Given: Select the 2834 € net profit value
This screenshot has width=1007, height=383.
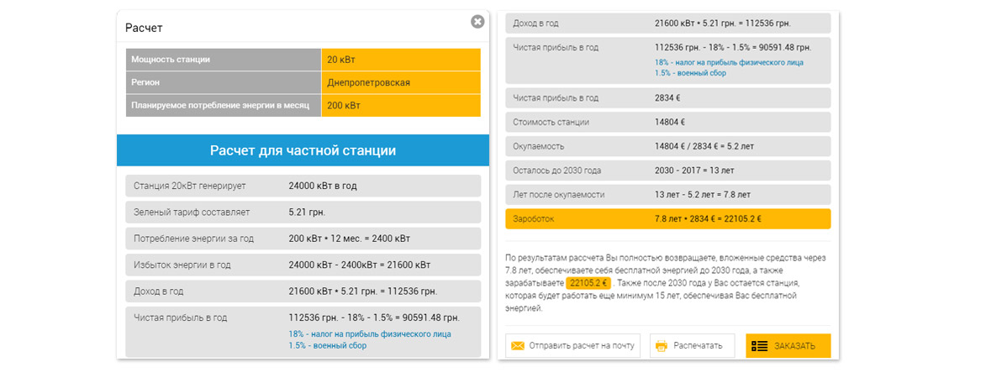Looking at the screenshot, I should tap(667, 98).
